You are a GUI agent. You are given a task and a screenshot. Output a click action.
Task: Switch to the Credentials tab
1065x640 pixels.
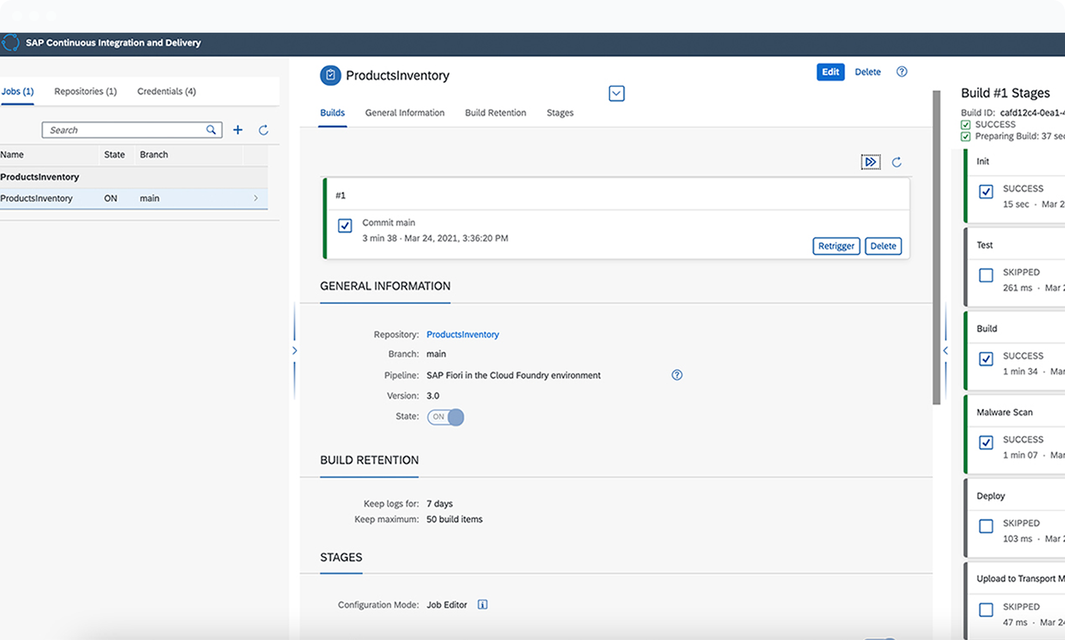coord(166,91)
